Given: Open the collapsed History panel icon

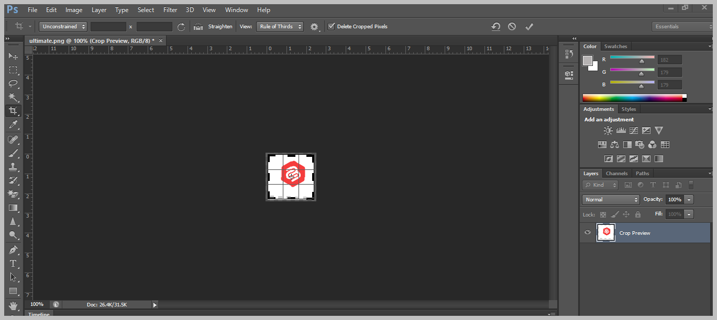Looking at the screenshot, I should coord(569,53).
